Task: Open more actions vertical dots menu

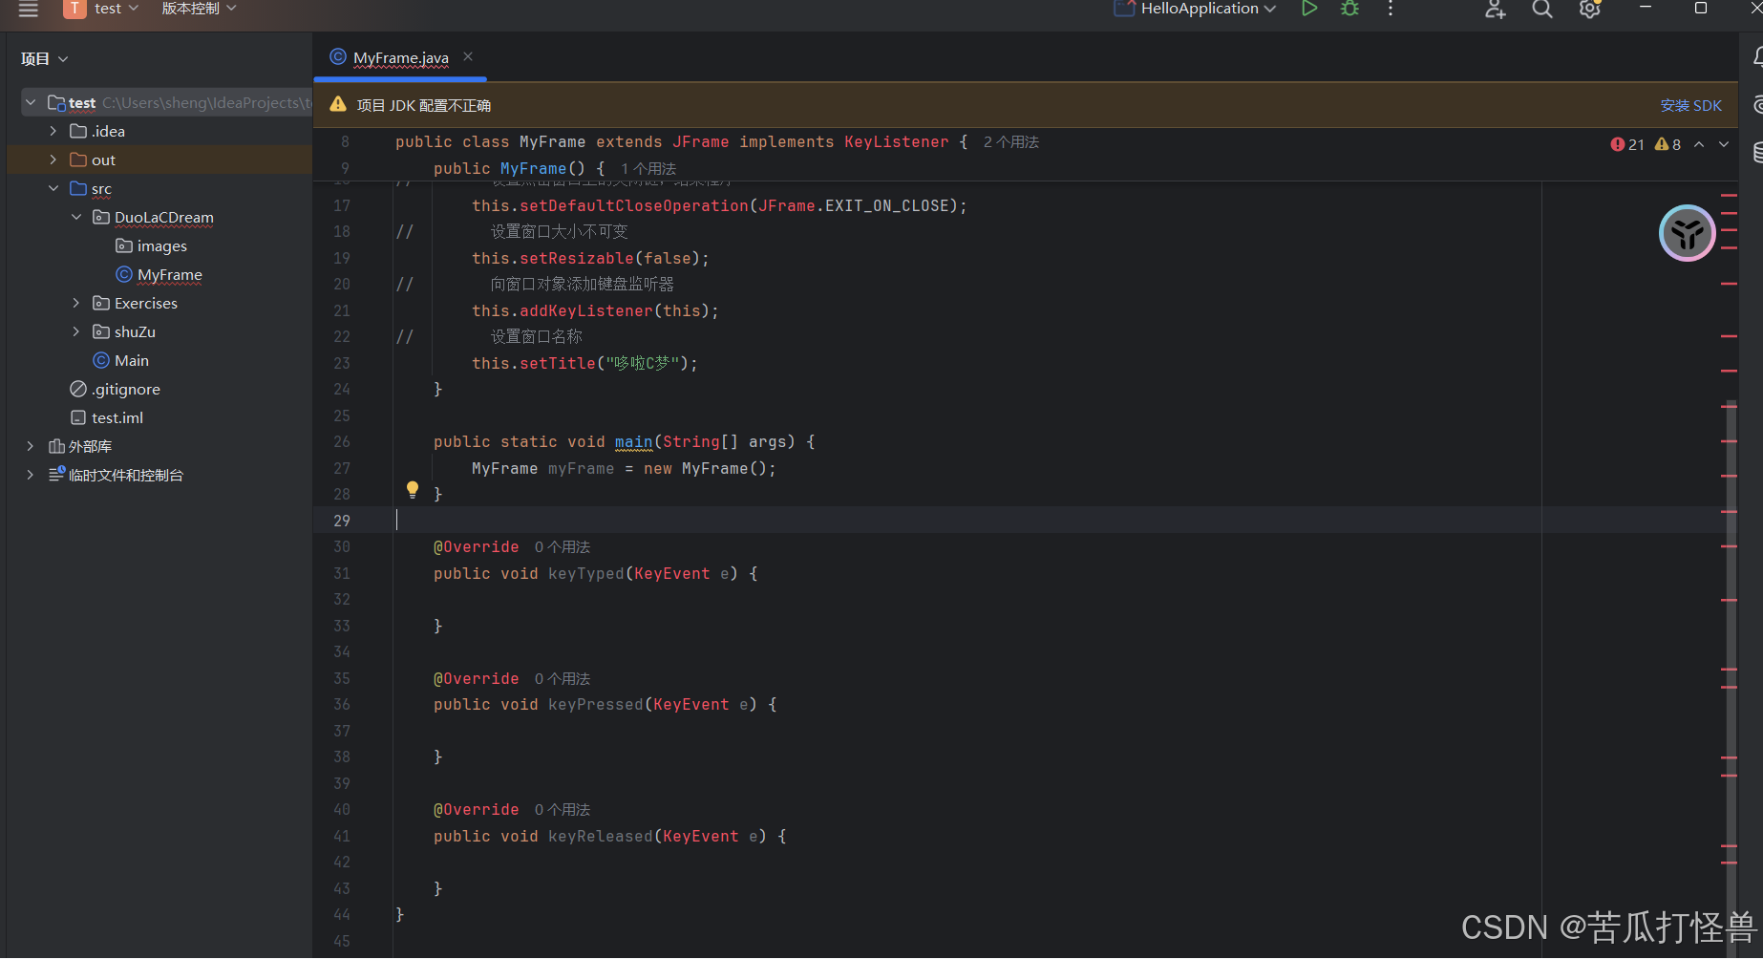Action: [1391, 9]
